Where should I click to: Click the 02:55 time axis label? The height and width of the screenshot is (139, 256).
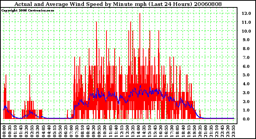coord(32,131)
